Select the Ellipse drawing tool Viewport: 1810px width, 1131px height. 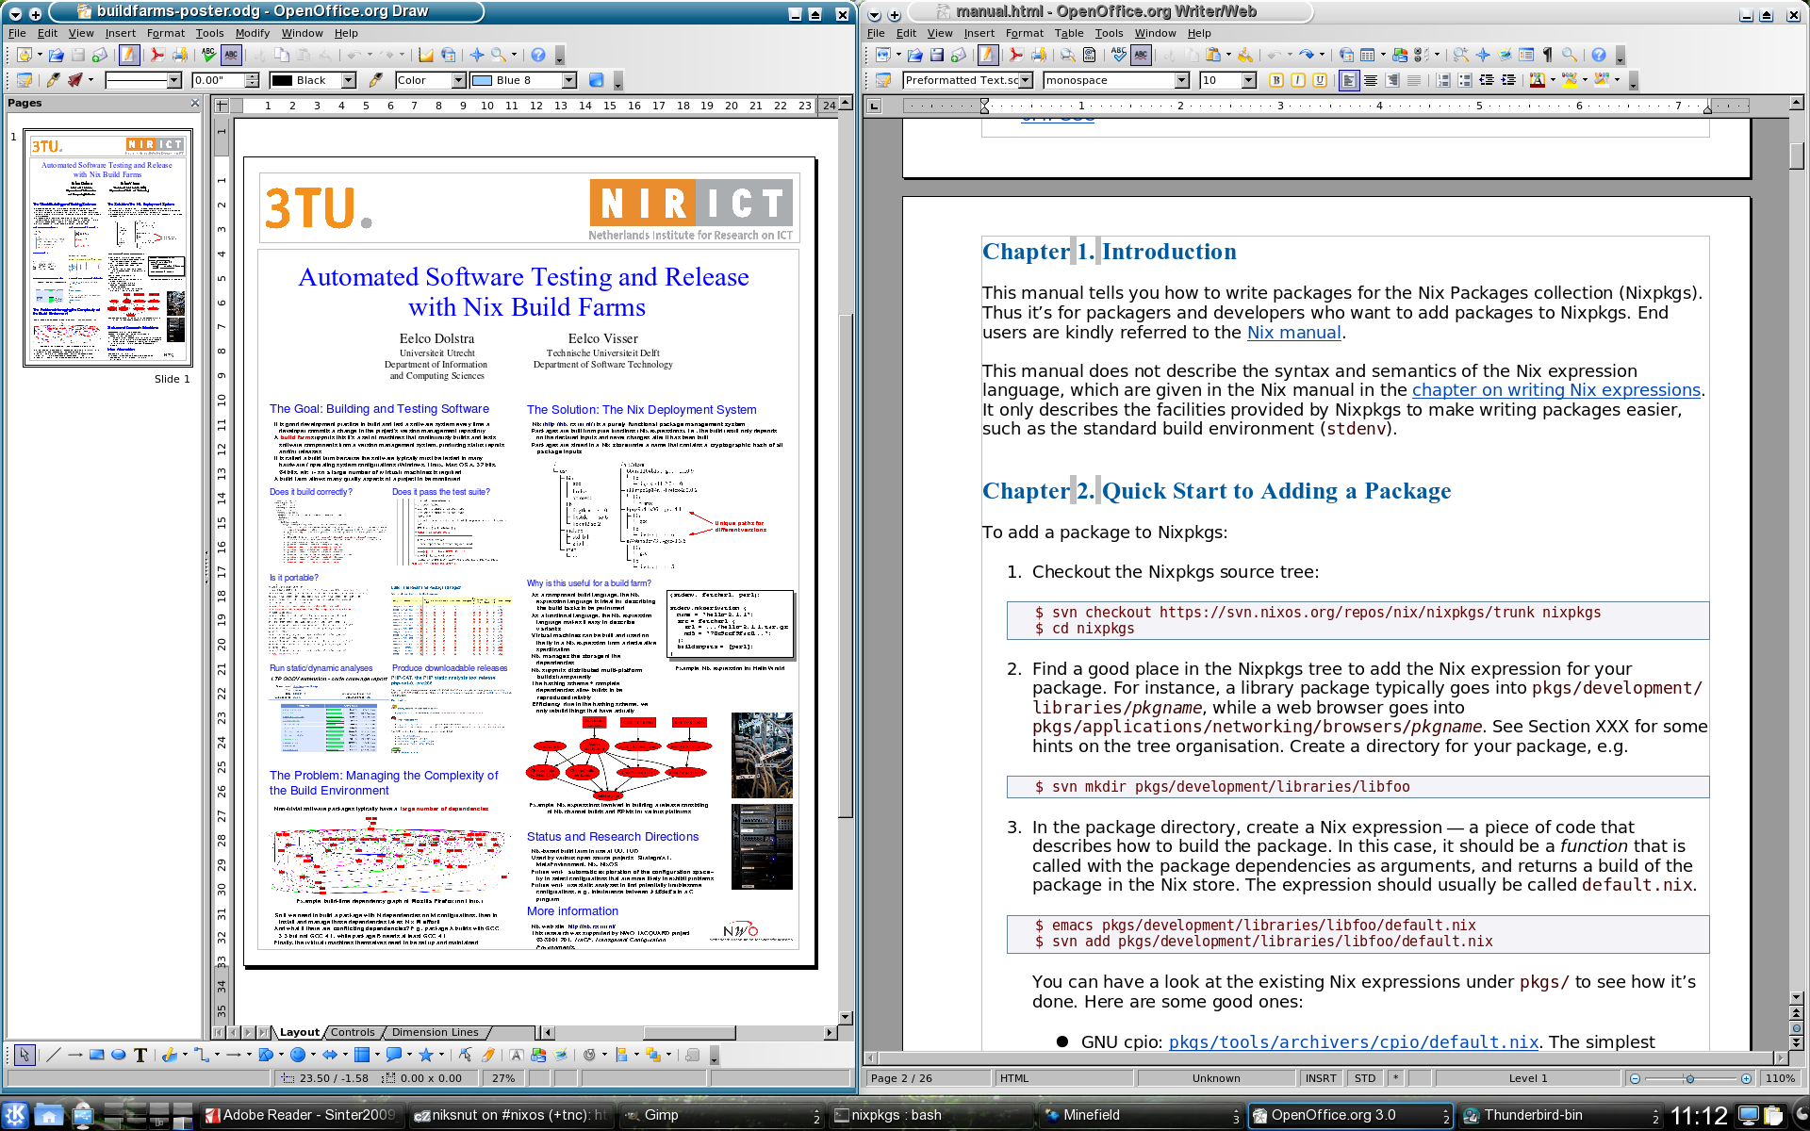click(118, 1055)
